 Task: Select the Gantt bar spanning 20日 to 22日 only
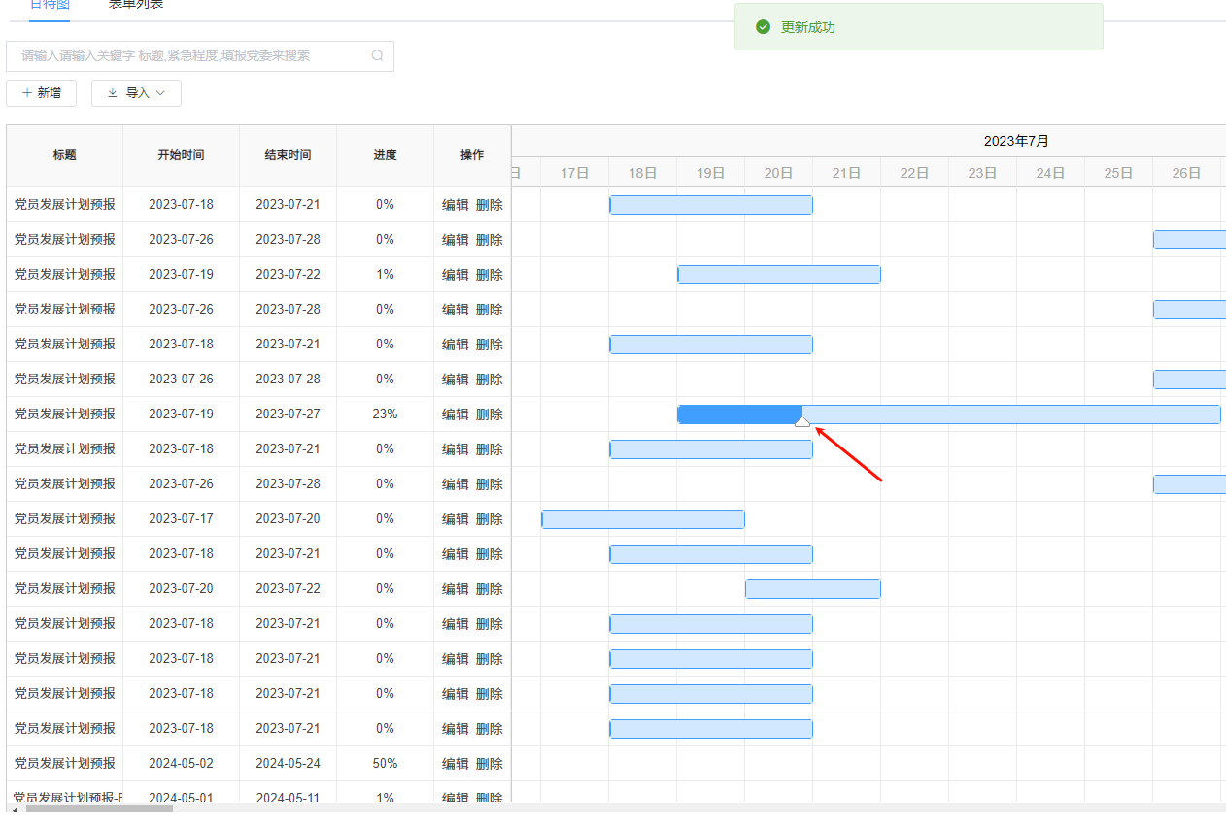point(813,589)
